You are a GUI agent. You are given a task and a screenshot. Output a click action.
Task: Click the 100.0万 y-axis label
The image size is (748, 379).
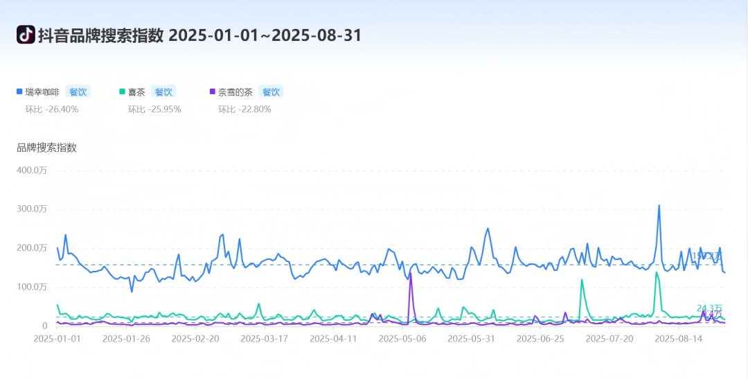coord(32,287)
